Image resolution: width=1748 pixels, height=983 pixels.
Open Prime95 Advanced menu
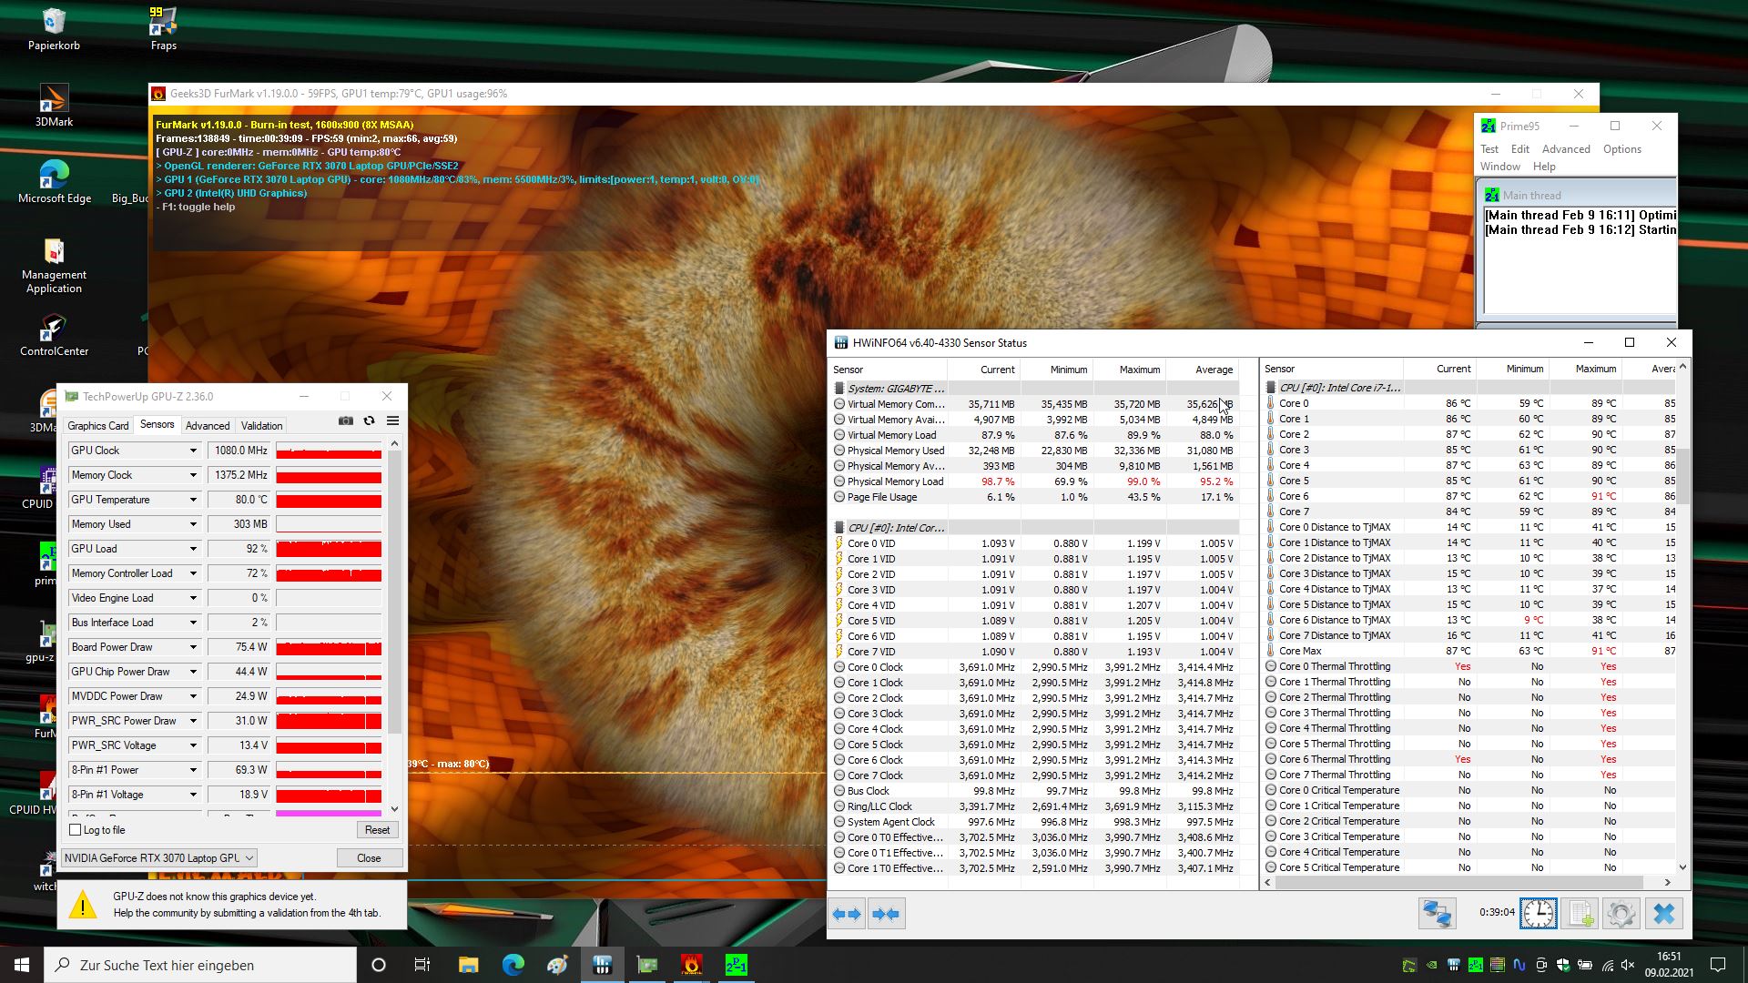(x=1565, y=149)
